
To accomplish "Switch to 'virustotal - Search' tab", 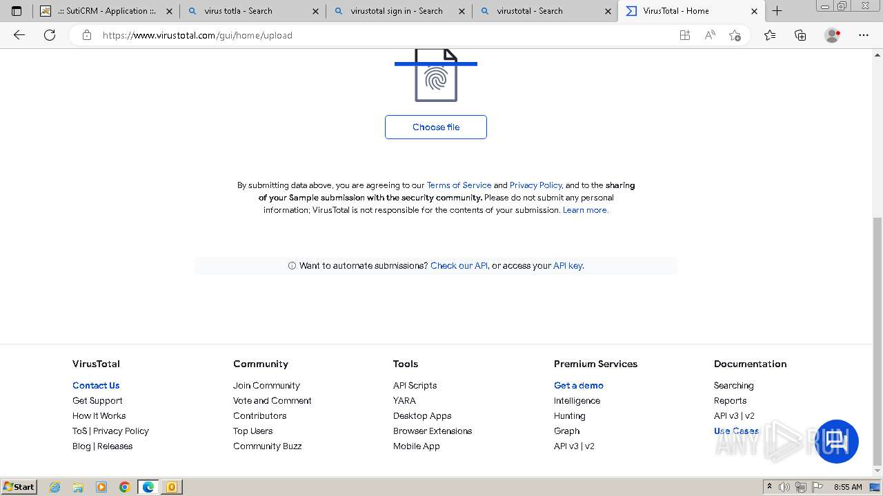I will 546,11.
